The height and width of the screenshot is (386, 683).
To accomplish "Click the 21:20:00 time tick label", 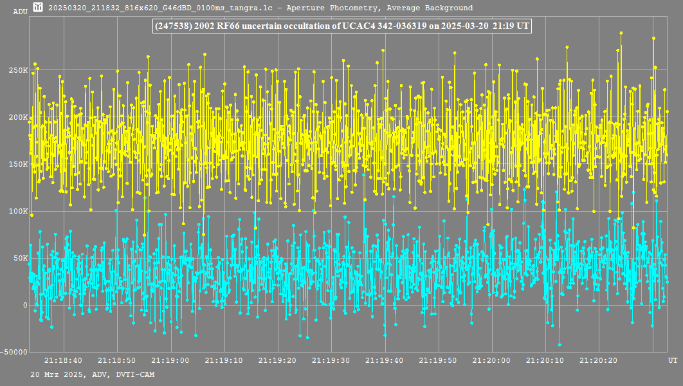I will click(x=492, y=360).
